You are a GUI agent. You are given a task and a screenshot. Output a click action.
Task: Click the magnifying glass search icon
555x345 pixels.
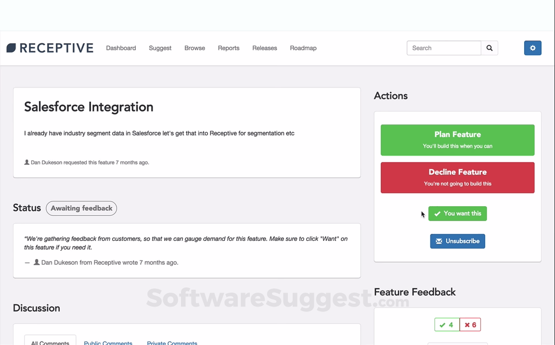489,48
